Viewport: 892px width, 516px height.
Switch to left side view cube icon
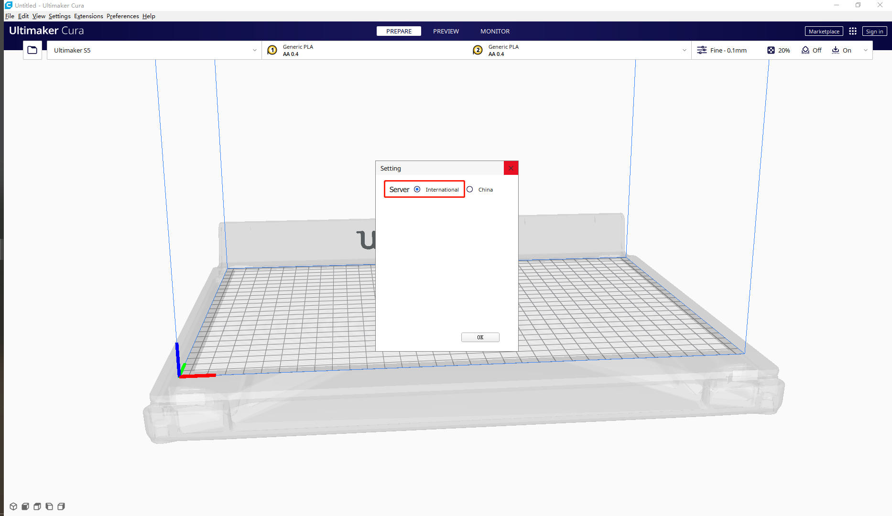(x=49, y=506)
